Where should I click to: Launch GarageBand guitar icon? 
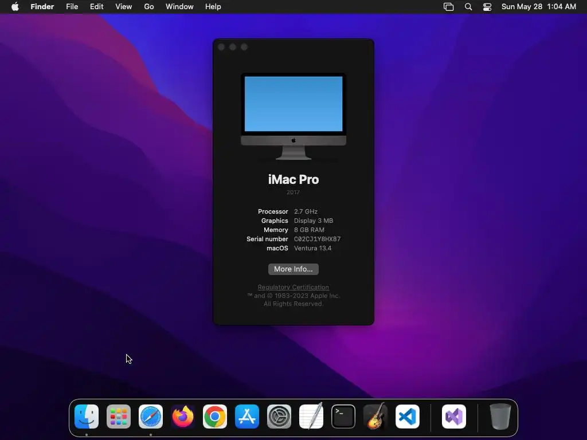tap(375, 417)
